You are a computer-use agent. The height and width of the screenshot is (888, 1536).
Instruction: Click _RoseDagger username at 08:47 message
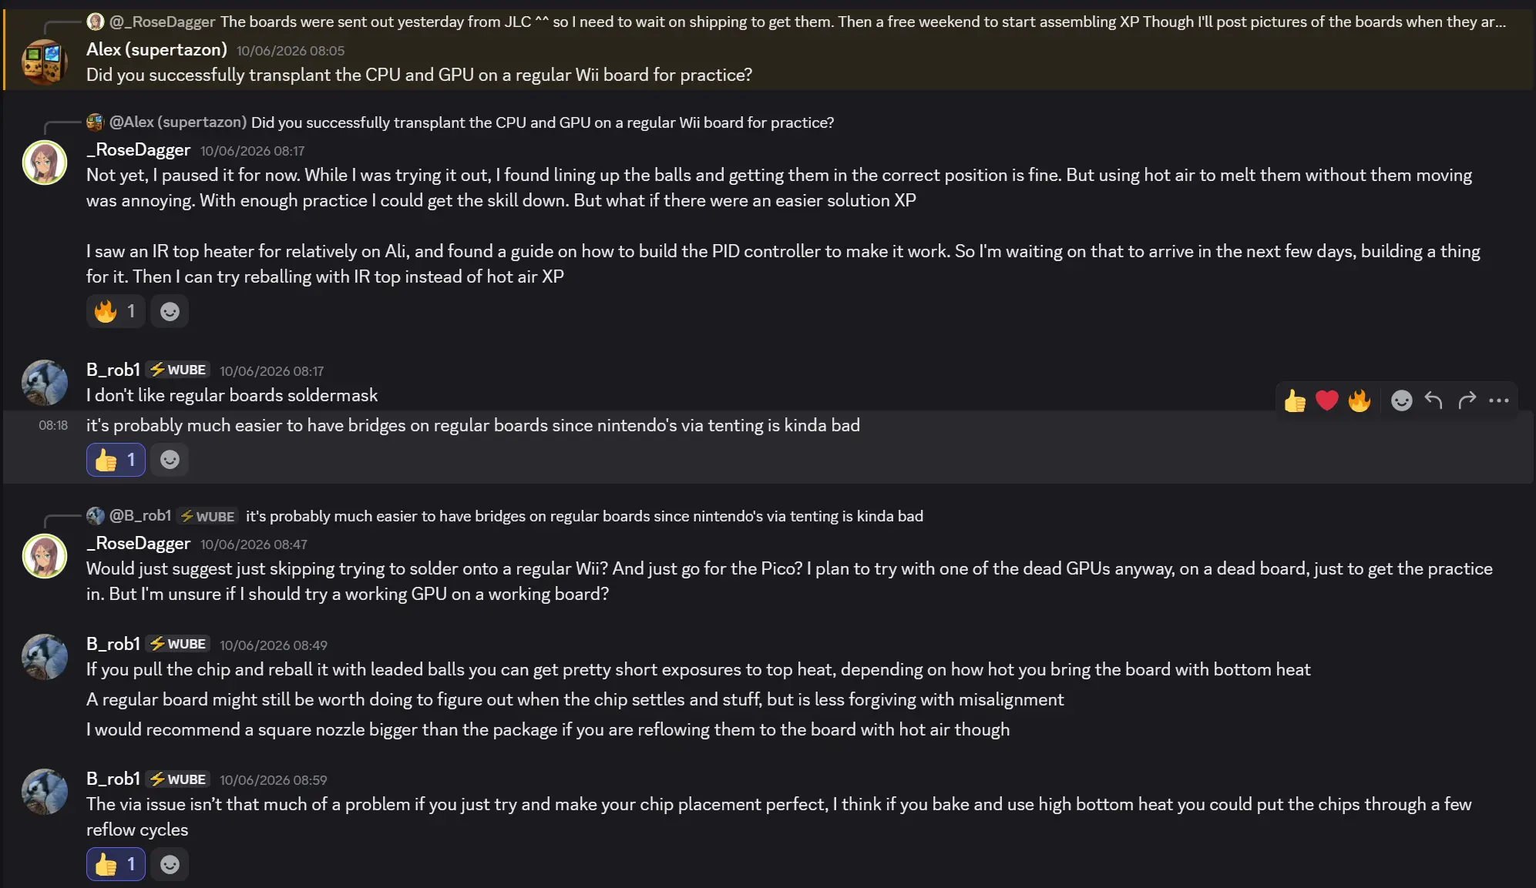[139, 544]
